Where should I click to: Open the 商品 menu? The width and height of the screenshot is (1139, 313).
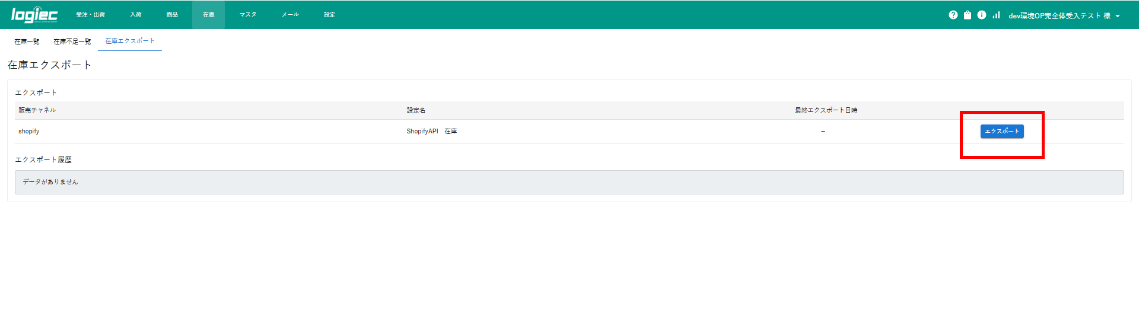pos(172,15)
